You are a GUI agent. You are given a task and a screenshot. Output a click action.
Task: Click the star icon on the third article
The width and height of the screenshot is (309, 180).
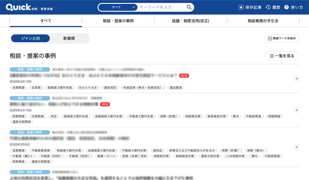297,147
